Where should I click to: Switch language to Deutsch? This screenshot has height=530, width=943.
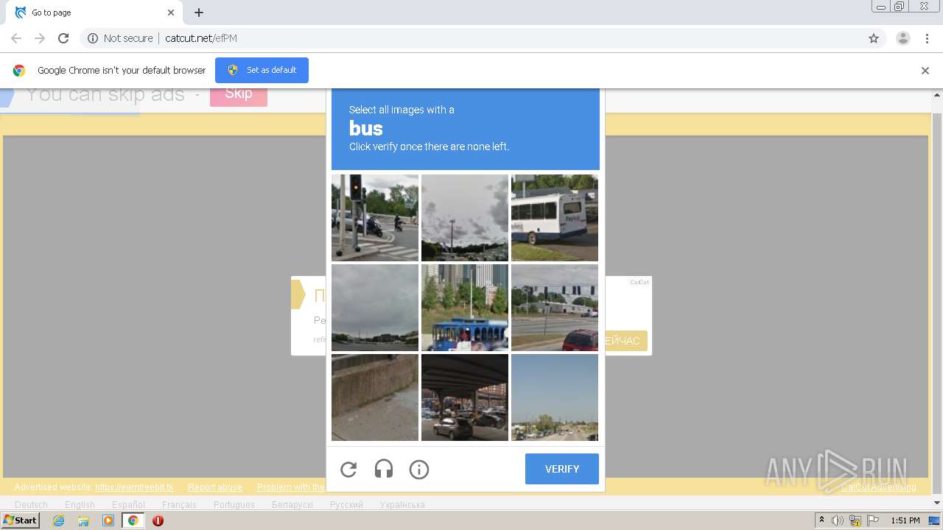pos(31,505)
